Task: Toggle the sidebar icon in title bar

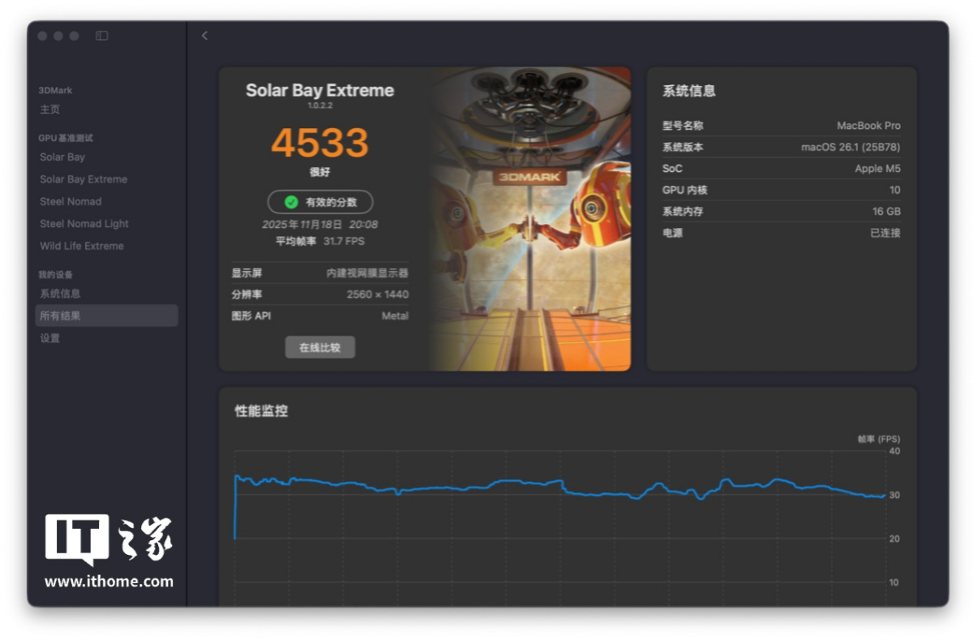Action: coord(101,36)
